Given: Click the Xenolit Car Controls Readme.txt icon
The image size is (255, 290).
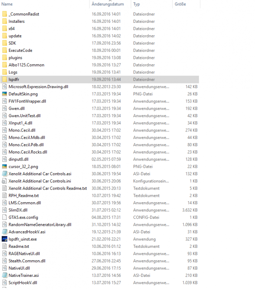Looking at the screenshot, I should (x=4, y=188).
